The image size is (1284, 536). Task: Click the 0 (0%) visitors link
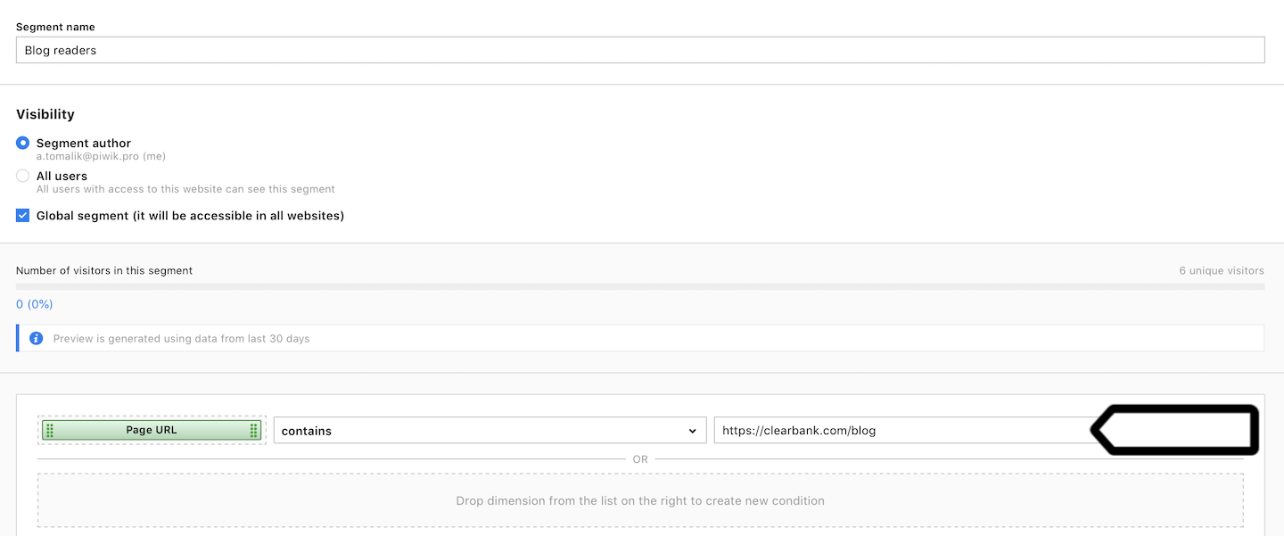coord(35,304)
